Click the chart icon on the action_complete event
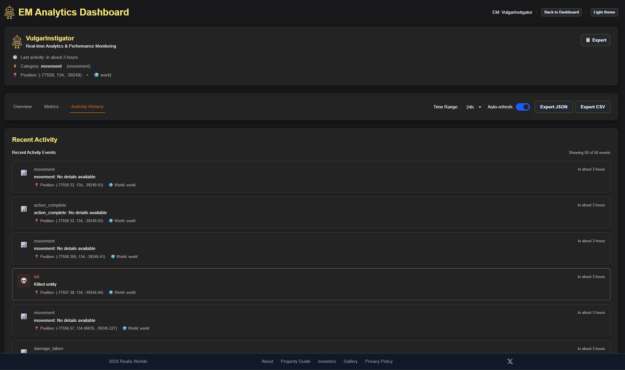This screenshot has width=625, height=370. click(23, 209)
